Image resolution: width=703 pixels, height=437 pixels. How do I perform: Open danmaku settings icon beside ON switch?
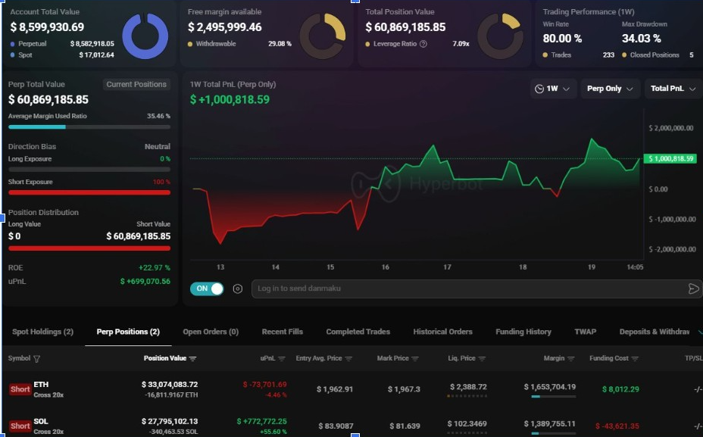point(238,289)
